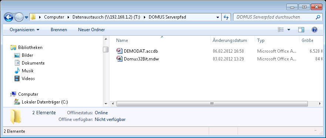326x138 pixels.
Task: Click the horizontal scrollbar thumb
Action: [212, 103]
